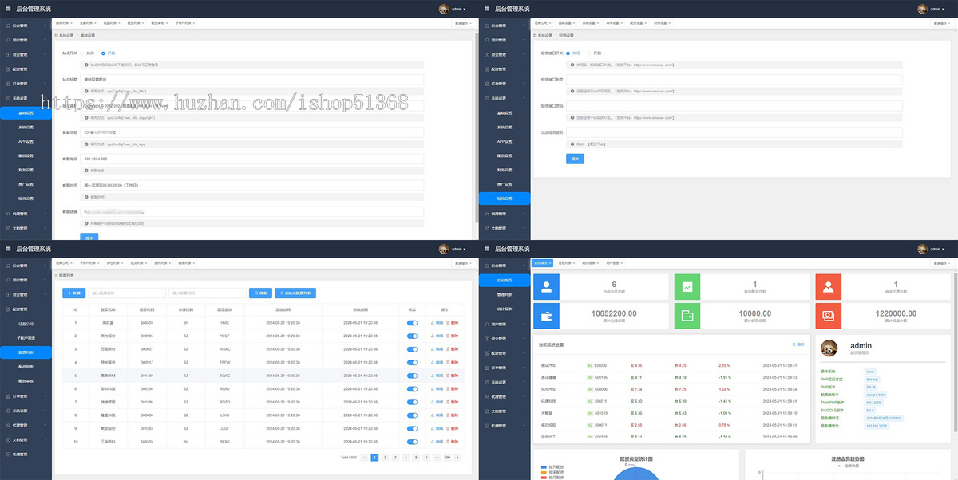The image size is (958, 480).
Task: Click 后台管理 home icon in 基础设置 sidebar
Action: 8,26
